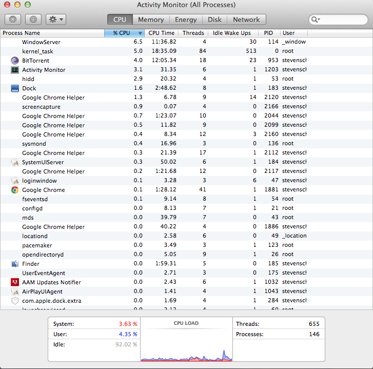Select the sysmond process

(187, 144)
